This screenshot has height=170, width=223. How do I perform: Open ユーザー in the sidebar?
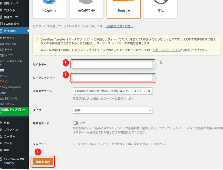pyautogui.click(x=9, y=137)
